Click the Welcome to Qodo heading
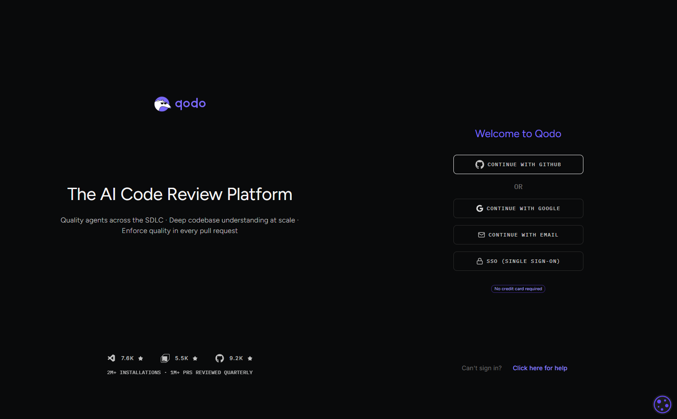677x419 pixels. [518, 134]
